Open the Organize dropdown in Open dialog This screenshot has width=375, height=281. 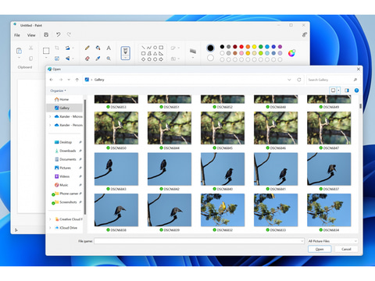[x=58, y=91]
